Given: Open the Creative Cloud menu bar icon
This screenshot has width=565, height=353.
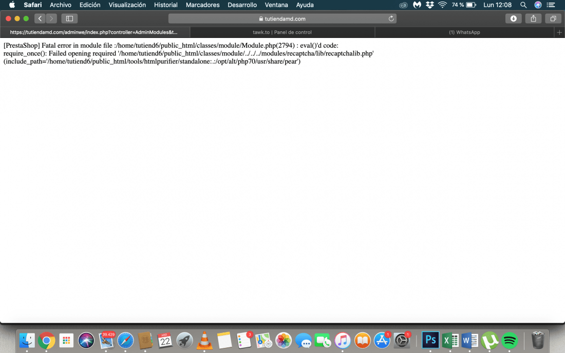Looking at the screenshot, I should 403,5.
